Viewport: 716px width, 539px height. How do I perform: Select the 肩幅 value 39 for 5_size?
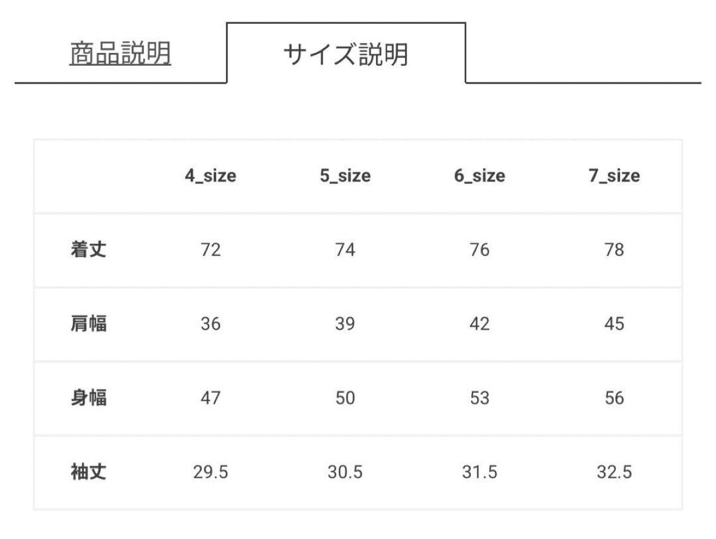point(345,324)
